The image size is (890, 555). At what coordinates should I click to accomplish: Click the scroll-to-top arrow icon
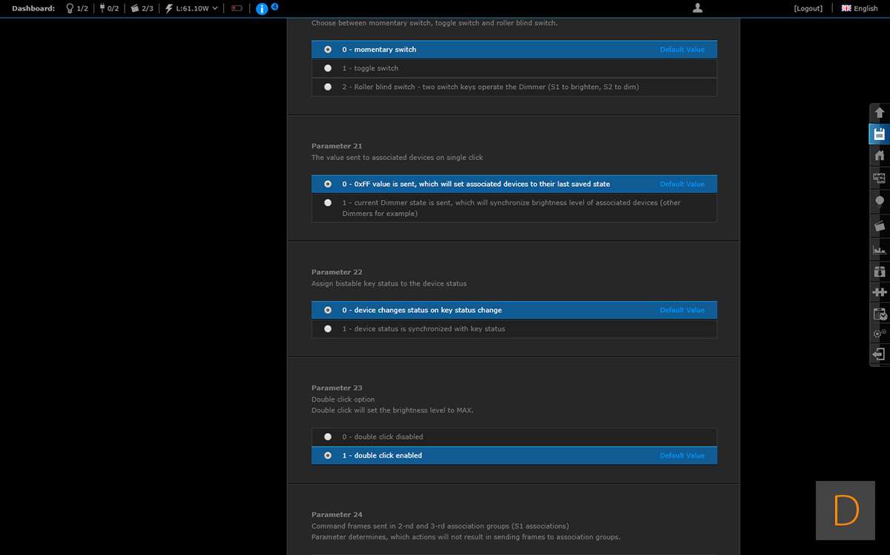tap(880, 113)
